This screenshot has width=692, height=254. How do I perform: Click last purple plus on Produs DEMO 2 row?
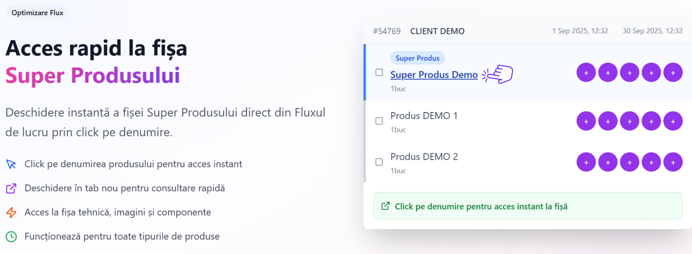673,162
